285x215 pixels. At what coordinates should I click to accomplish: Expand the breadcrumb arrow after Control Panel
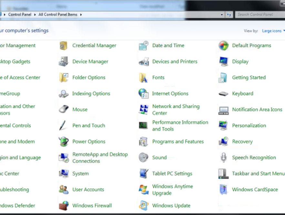35,15
